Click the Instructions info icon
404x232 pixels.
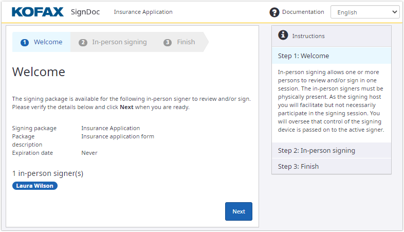click(x=283, y=35)
